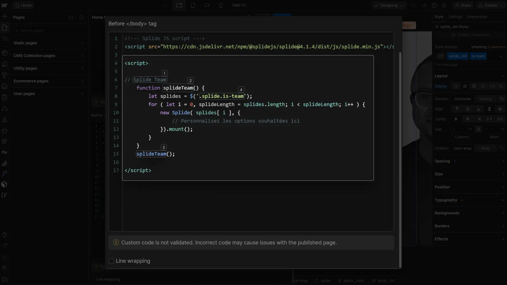Open the Search magnifier icon in sidebar

pos(4,268)
